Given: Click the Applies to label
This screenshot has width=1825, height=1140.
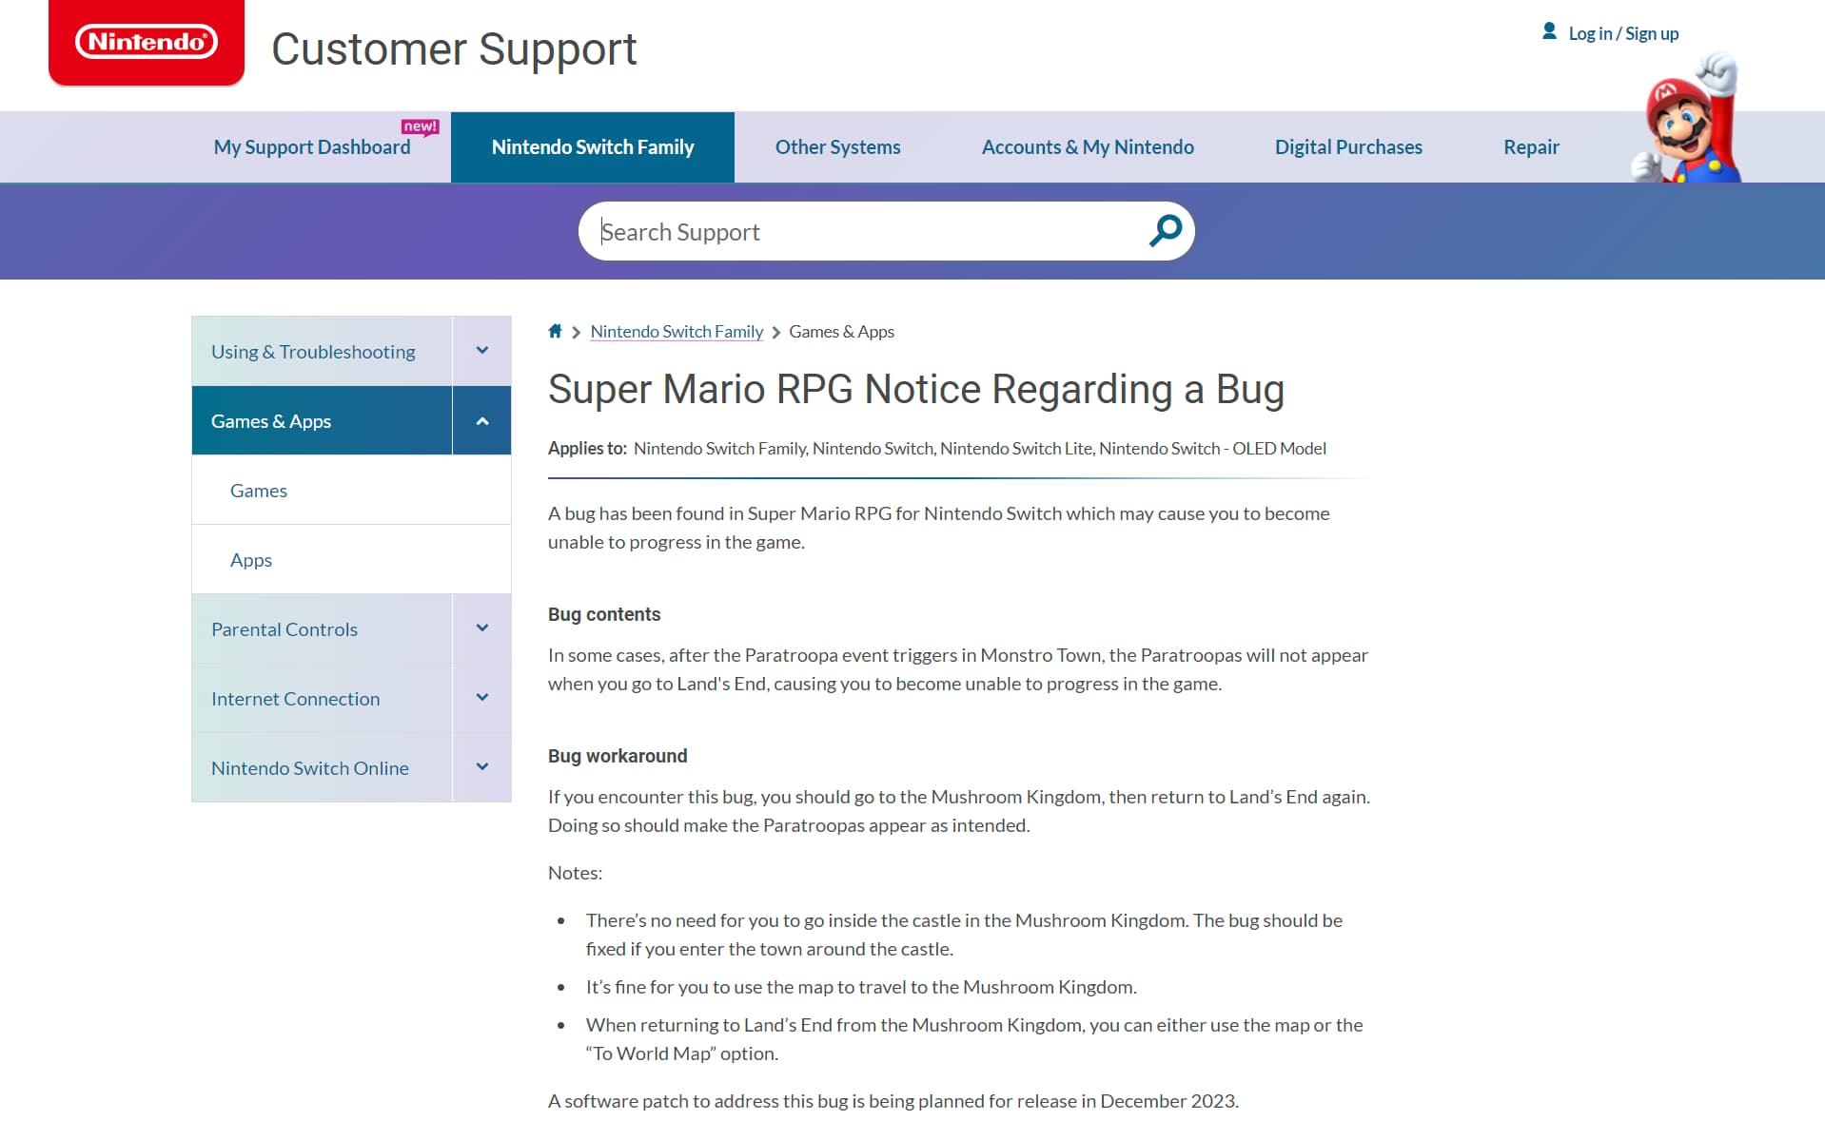Looking at the screenshot, I should click(x=587, y=448).
